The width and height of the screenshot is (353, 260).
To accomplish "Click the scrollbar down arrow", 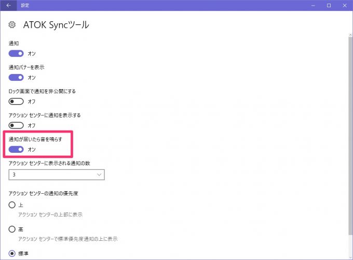I will click(350, 258).
